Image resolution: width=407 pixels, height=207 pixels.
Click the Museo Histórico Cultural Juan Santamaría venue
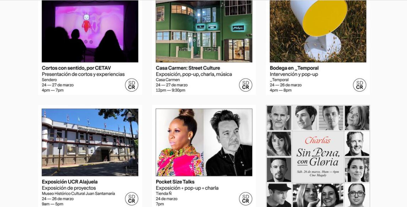pos(78,194)
